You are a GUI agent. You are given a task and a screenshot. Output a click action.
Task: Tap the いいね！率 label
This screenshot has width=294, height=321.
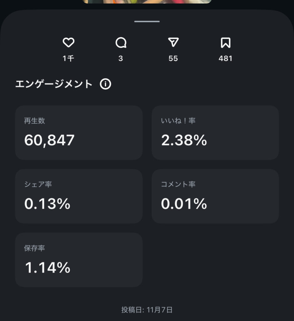178,121
